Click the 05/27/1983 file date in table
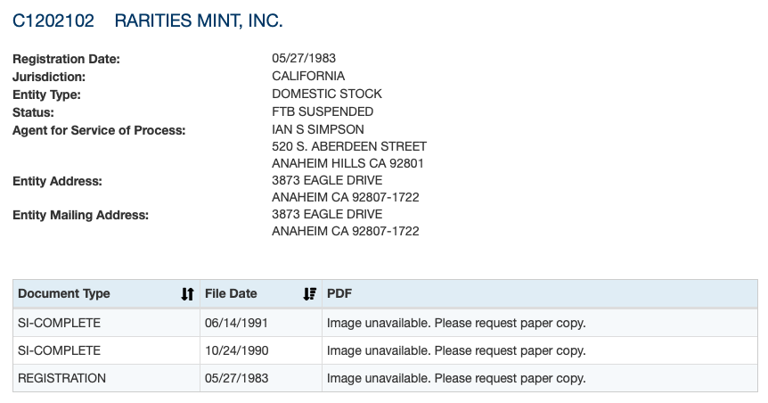768x403 pixels. [232, 378]
